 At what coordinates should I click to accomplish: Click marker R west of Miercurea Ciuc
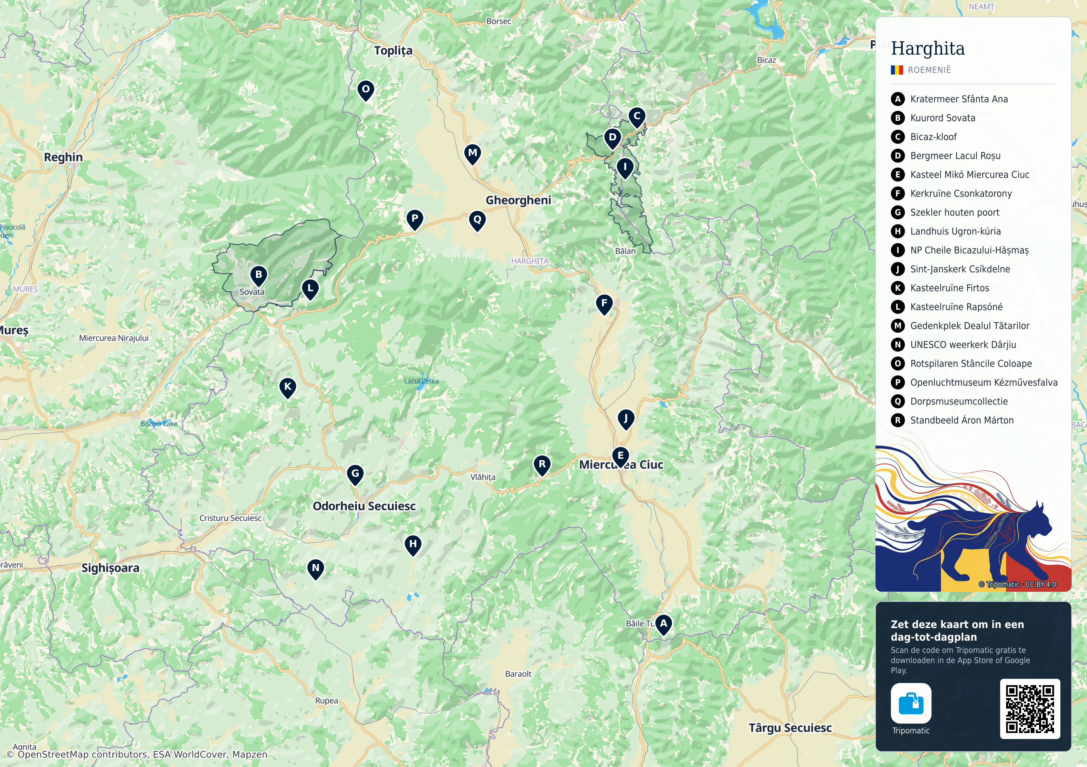tap(542, 466)
